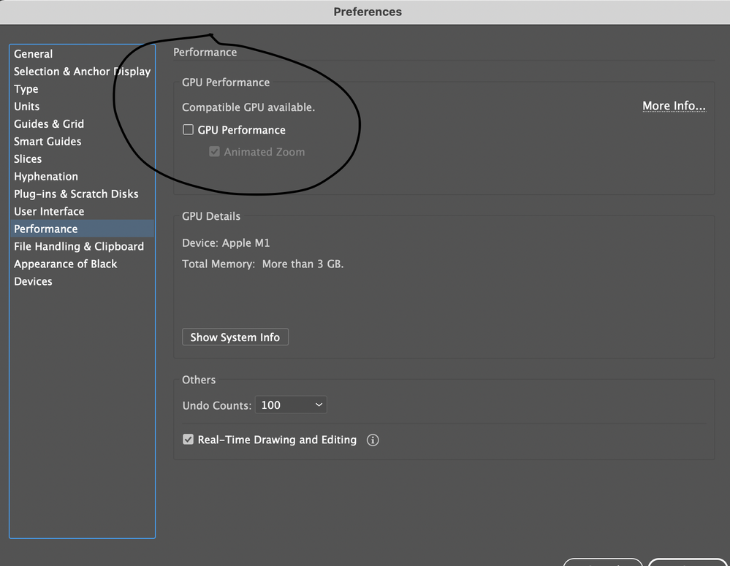Image resolution: width=730 pixels, height=566 pixels.
Task: Open the Smart Guides preferences
Action: coord(47,142)
